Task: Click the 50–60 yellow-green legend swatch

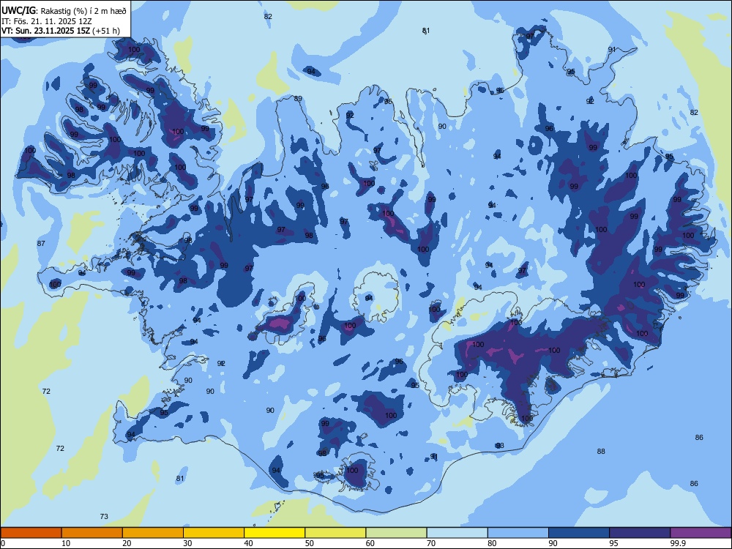Action: (335, 533)
